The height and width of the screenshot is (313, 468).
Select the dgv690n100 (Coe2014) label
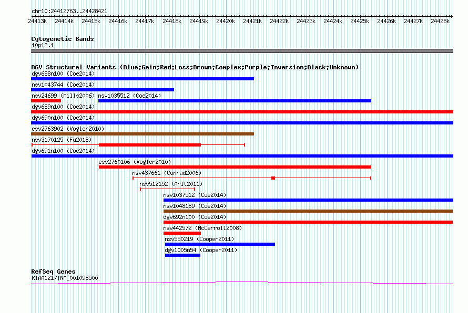pyautogui.click(x=63, y=118)
